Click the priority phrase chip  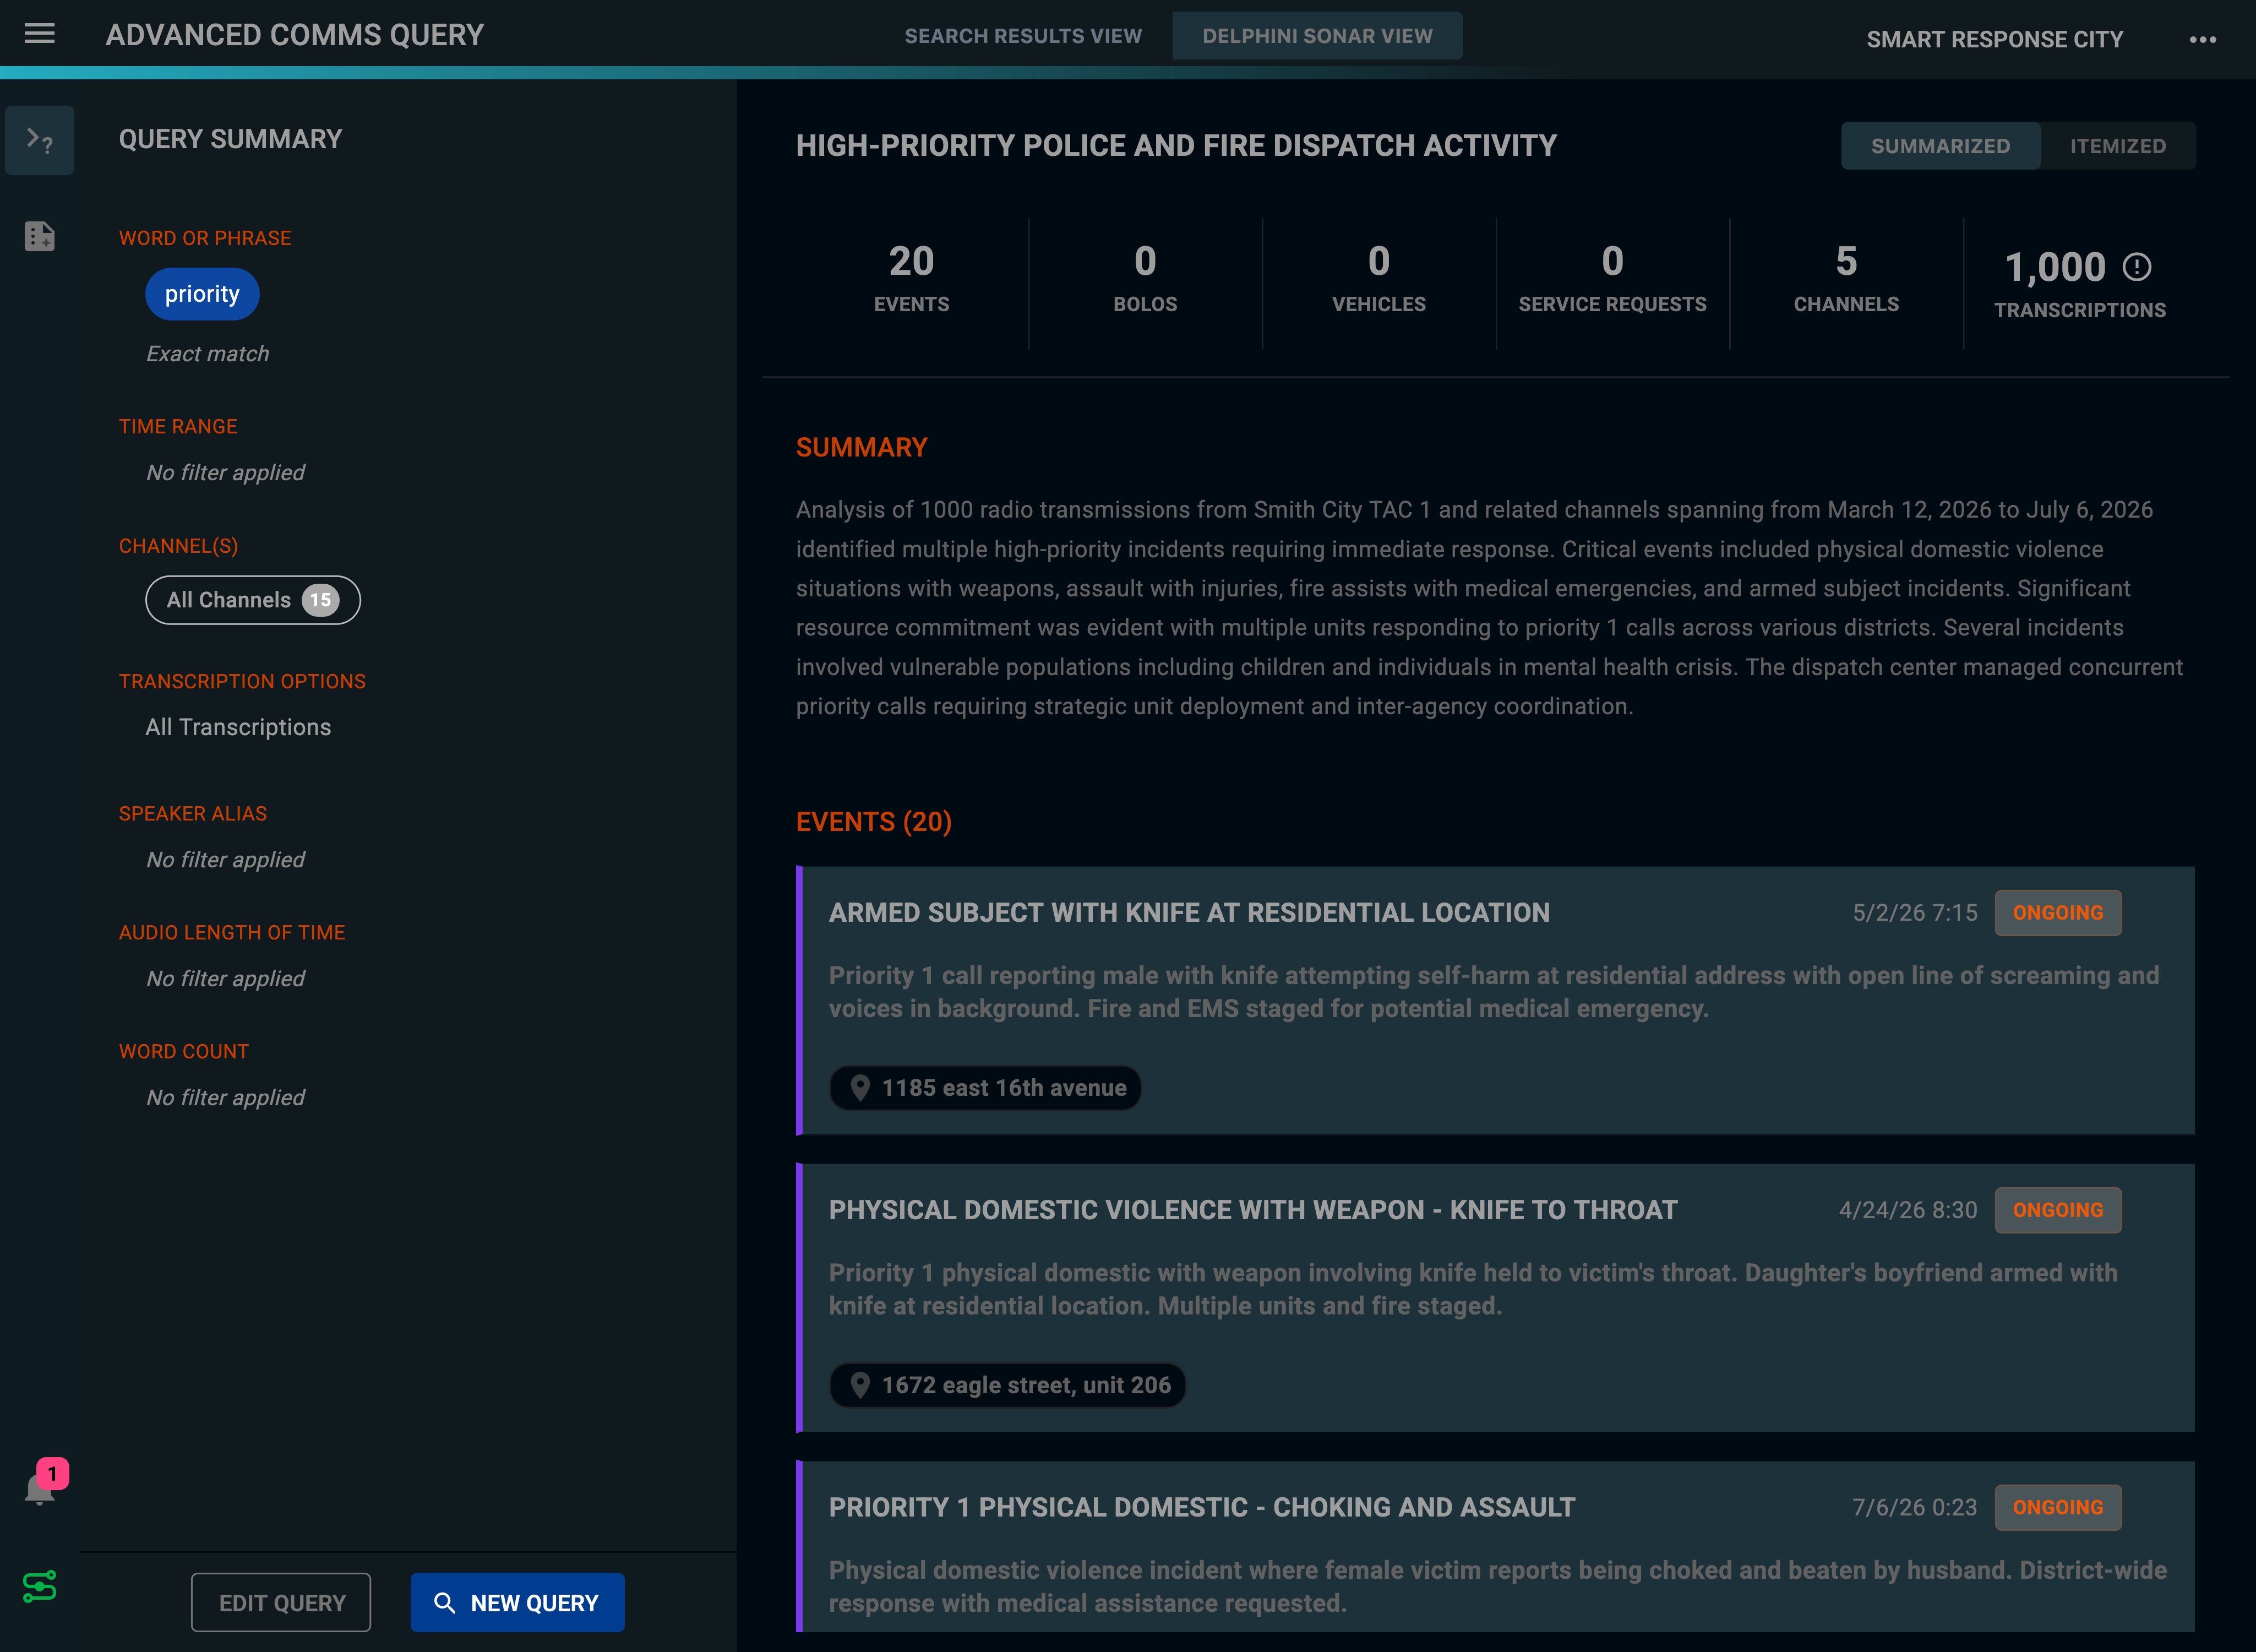tap(202, 294)
